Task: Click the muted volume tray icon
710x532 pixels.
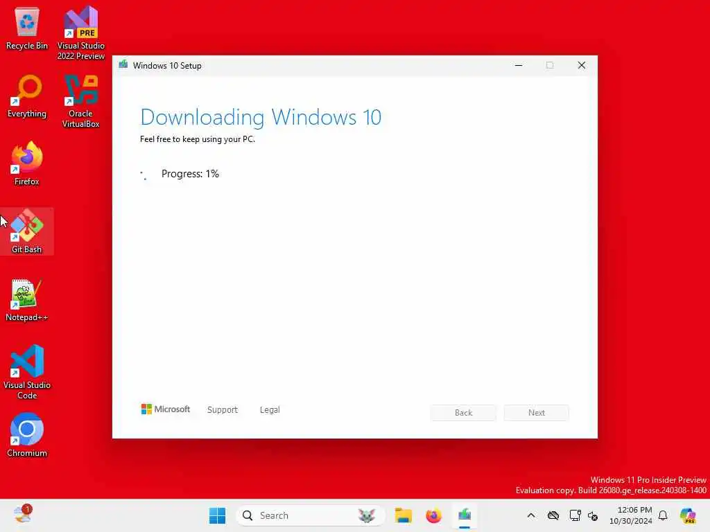Action: point(593,515)
